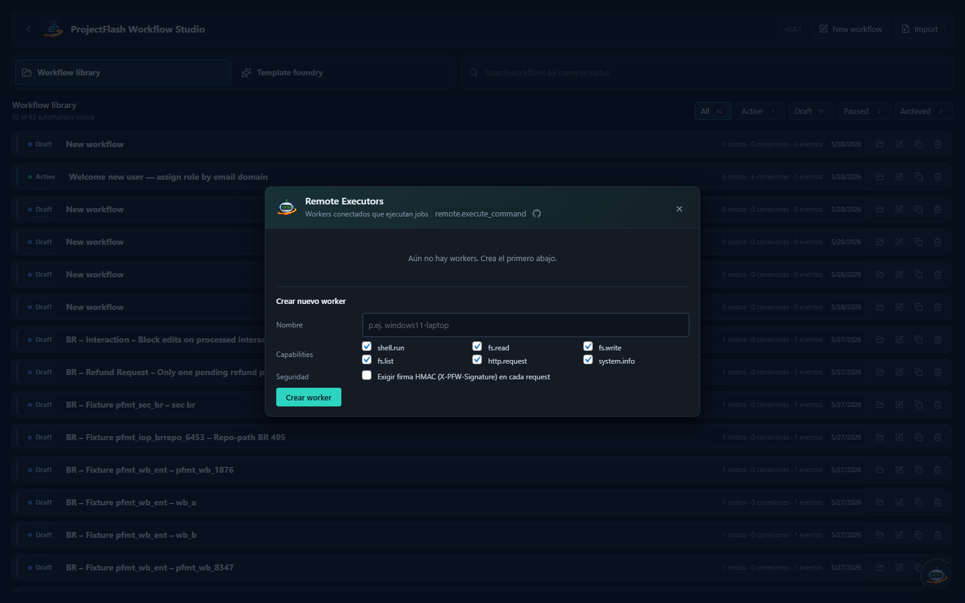Click the 'Crear worker' button

coord(308,397)
